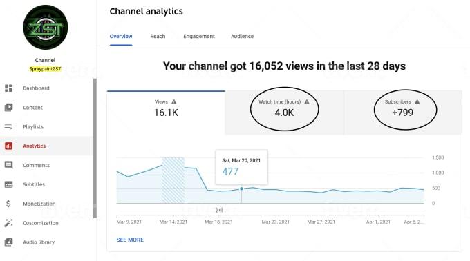Click the Comments speech bubble icon
Screen dimensions: 470x261
click(x=9, y=165)
